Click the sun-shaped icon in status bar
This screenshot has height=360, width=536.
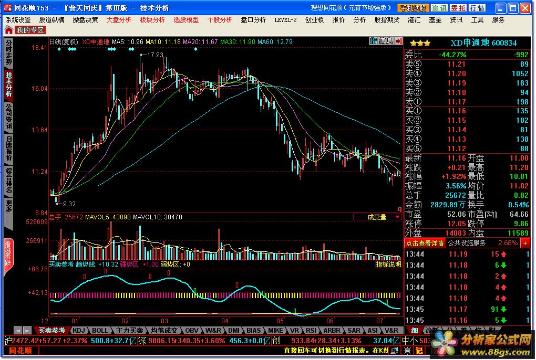click(407, 351)
